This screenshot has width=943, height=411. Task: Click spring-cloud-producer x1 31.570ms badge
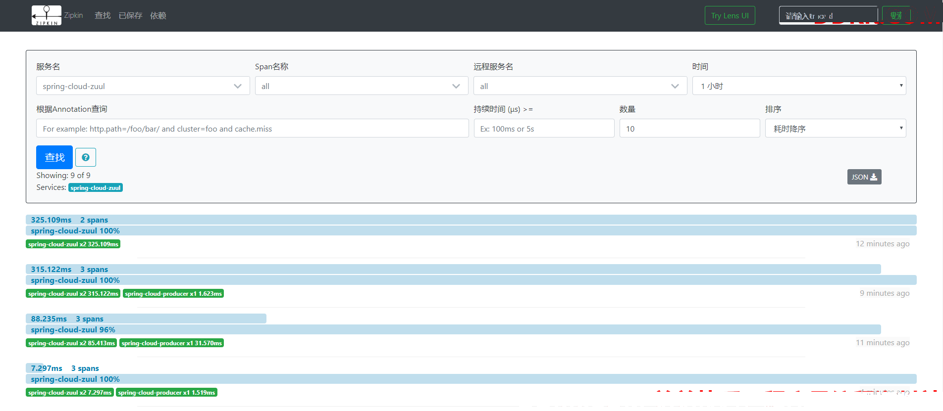click(x=172, y=343)
